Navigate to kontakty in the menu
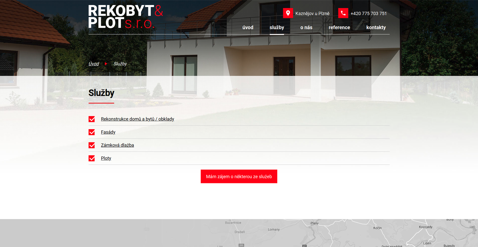The image size is (478, 247). (x=376, y=28)
